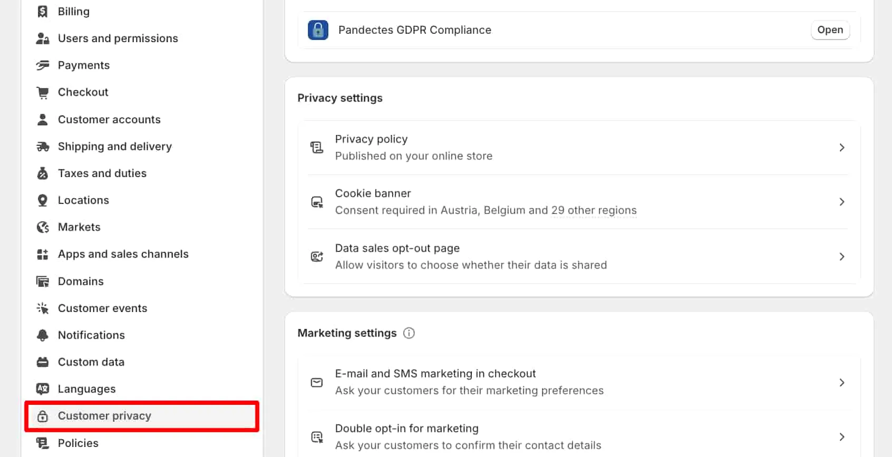Open Data sales opt-out page setting
The image size is (892, 457).
pos(579,257)
